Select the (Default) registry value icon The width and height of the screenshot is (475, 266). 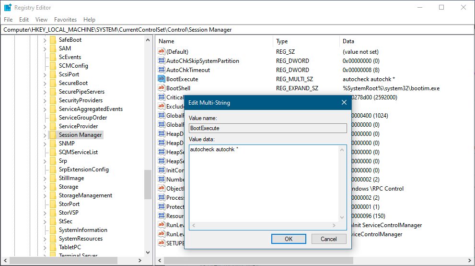162,51
